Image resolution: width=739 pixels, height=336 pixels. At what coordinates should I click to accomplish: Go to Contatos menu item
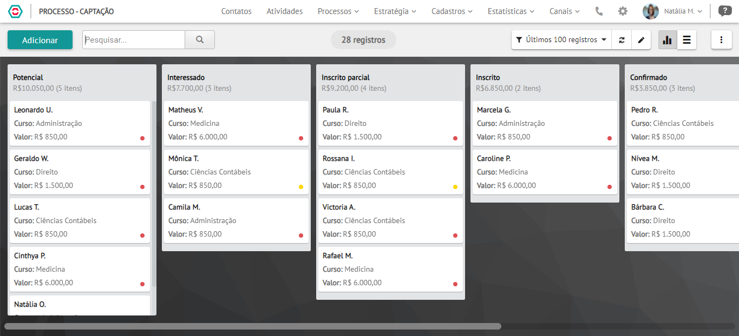pyautogui.click(x=237, y=11)
